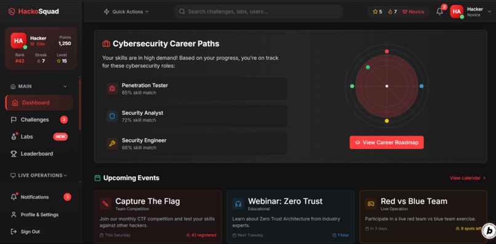The image size is (496, 244).
Task: Click the View Career Roadmap button
Action: click(386, 142)
